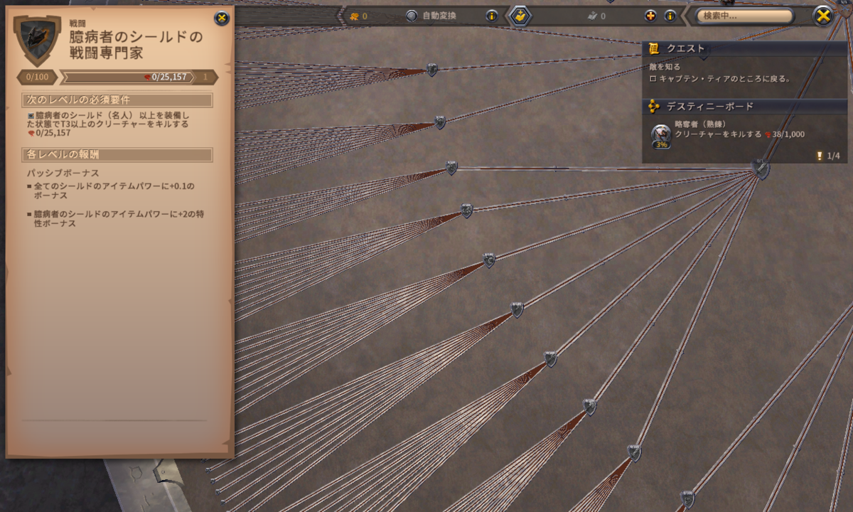853x512 pixels.
Task: Close the 臆病者のシールド detail panel
Action: pos(222,18)
